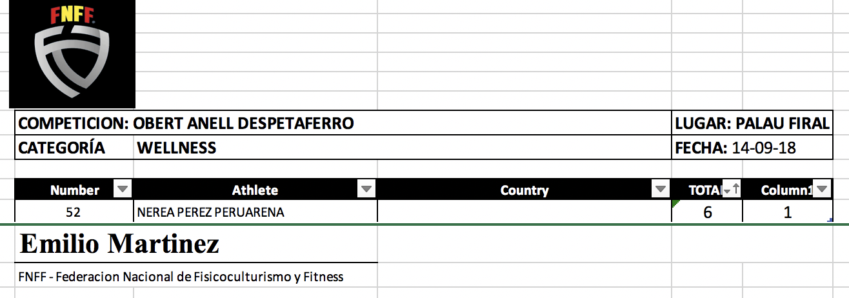Open the Athlete column filter dropdown
This screenshot has width=849, height=298.
(366, 190)
